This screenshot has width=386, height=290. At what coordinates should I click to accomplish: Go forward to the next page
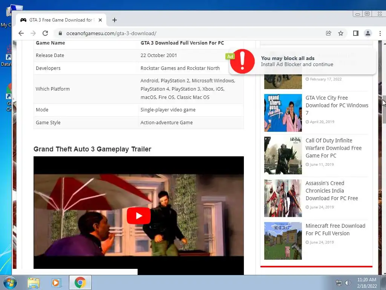(33, 33)
